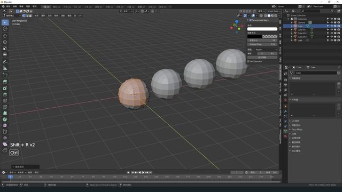
Task: Select the active first workspace tab
Action: (x=46, y=7)
